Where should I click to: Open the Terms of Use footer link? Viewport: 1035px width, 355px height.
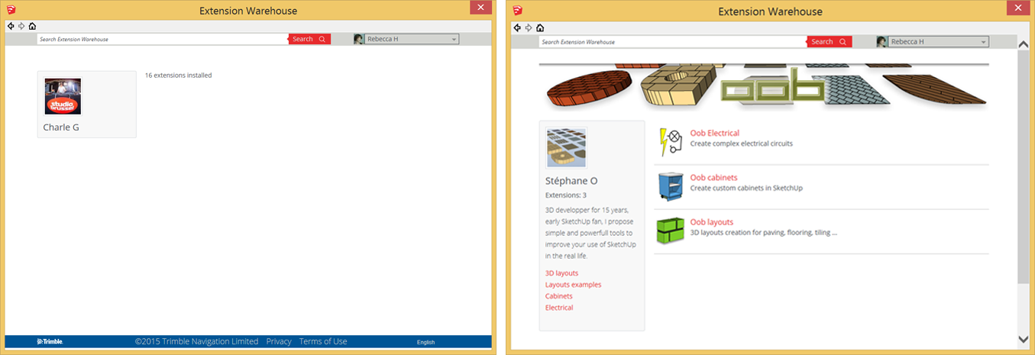point(323,341)
